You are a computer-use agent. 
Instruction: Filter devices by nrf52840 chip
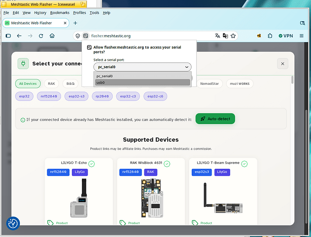[x=49, y=96]
